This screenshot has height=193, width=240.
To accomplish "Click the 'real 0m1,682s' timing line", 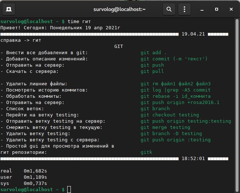I will [x=24, y=171].
